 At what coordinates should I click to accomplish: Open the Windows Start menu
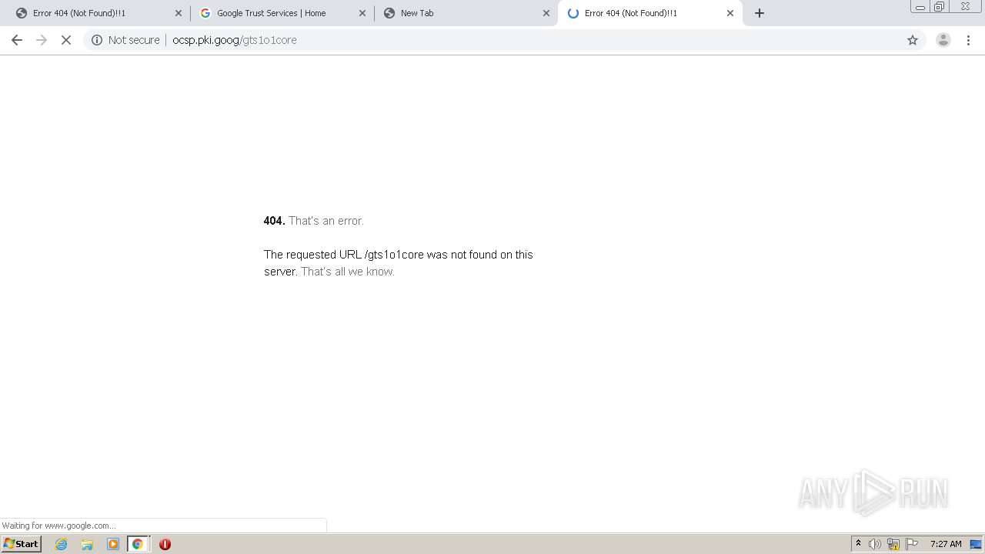click(22, 544)
